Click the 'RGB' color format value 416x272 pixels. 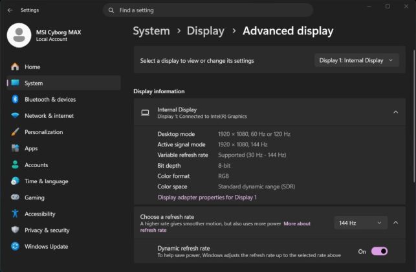tap(223, 176)
